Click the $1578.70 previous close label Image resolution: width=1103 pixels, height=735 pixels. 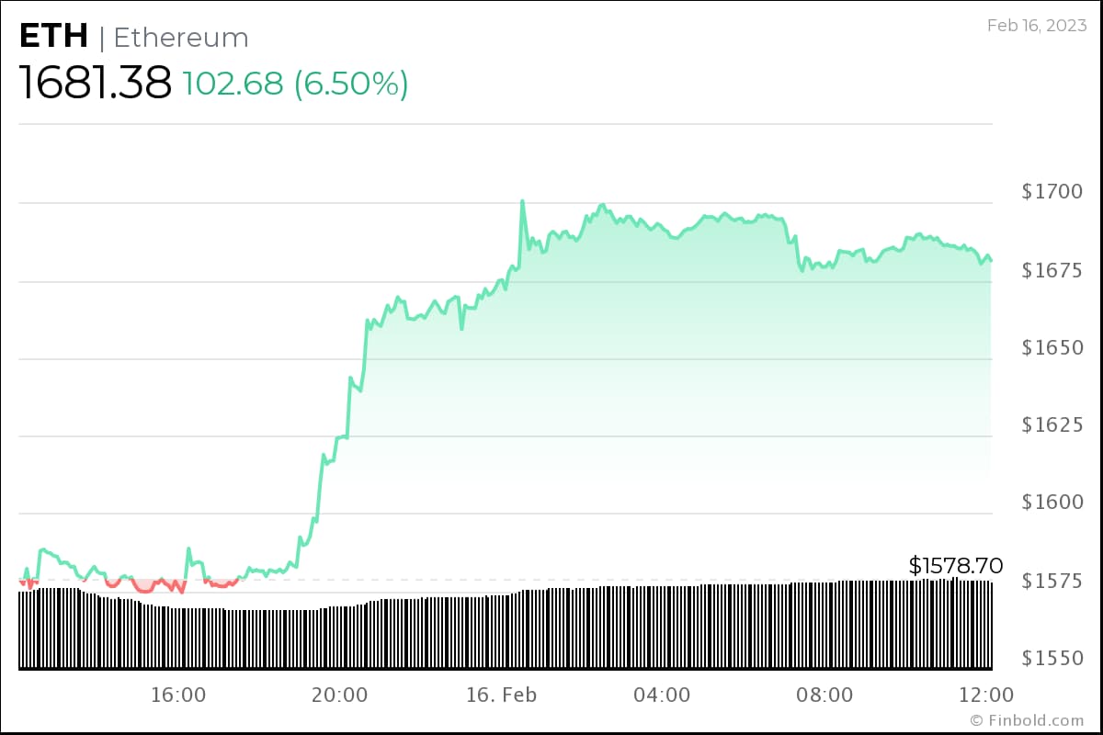coord(955,566)
